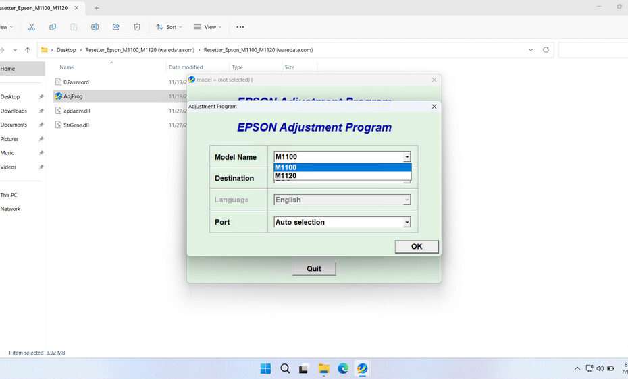This screenshot has height=379, width=628.
Task: Open the Sort menu in Explorer
Action: pyautogui.click(x=169, y=27)
